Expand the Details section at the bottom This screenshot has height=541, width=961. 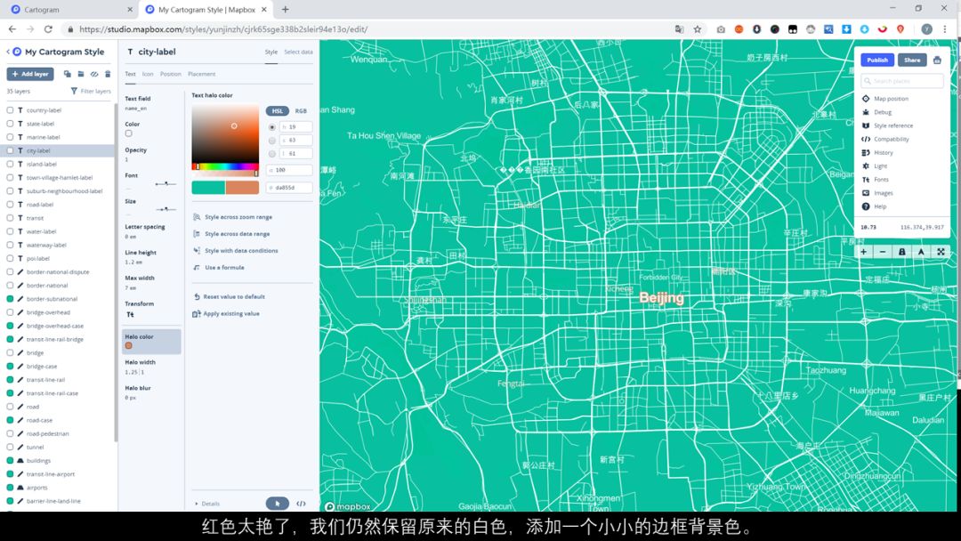[x=207, y=503]
